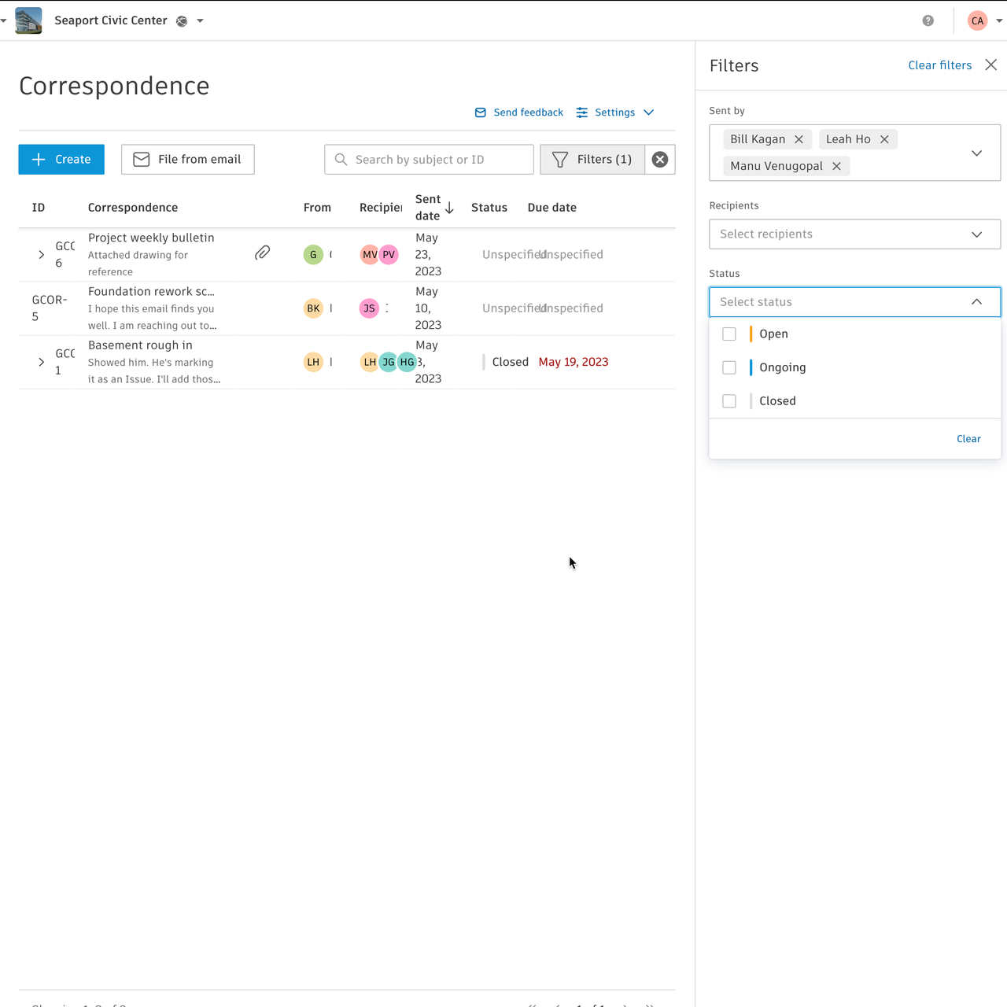
Task: Click the Seaport Civic Center project thumbnail
Action: point(28,20)
